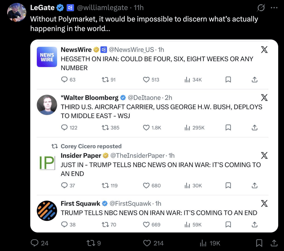284x251 pixels.
Task: Bookmark the NewsWire Hegseth post
Action: [228, 80]
